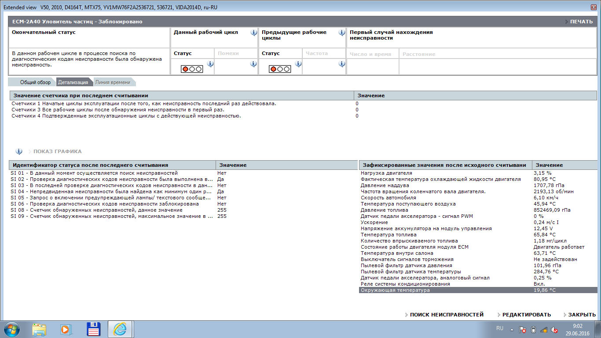The height and width of the screenshot is (338, 601).
Task: Click battery icon in system tray
Action: pyautogui.click(x=533, y=330)
